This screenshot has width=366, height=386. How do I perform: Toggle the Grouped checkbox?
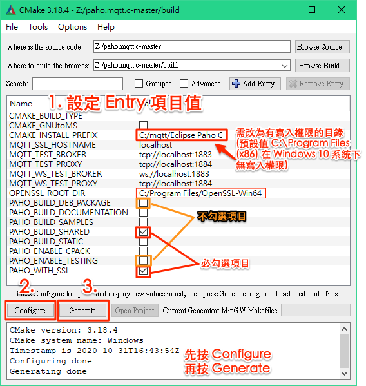tap(139, 84)
